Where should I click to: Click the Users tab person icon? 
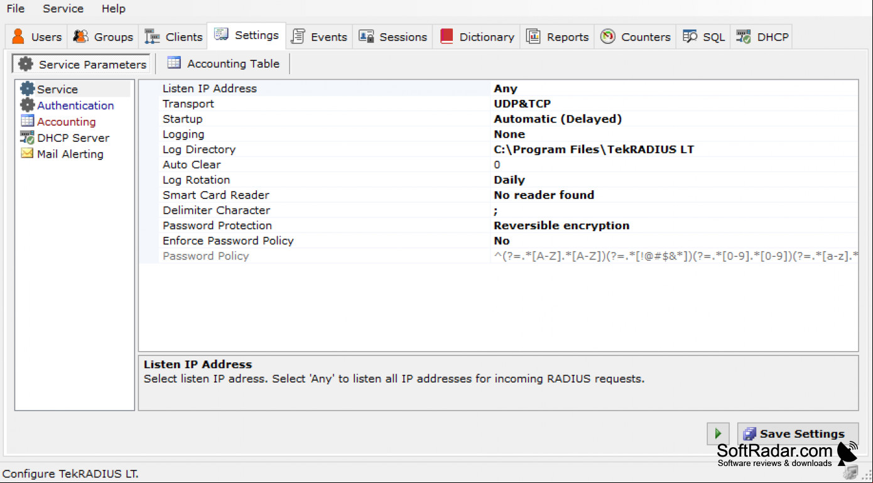tap(18, 36)
